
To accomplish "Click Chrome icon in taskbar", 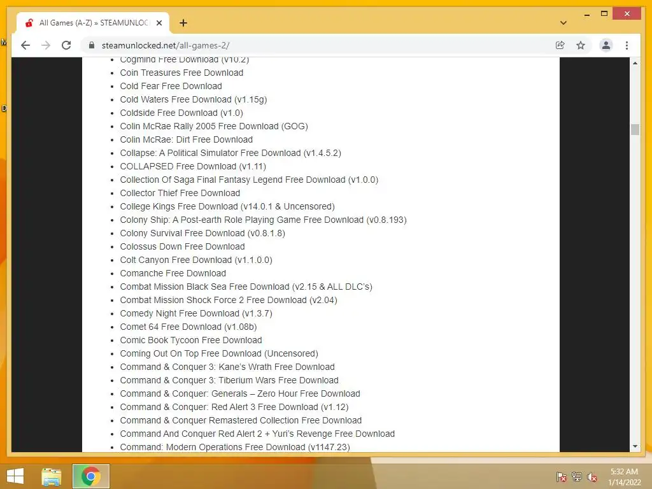I will [x=90, y=476].
